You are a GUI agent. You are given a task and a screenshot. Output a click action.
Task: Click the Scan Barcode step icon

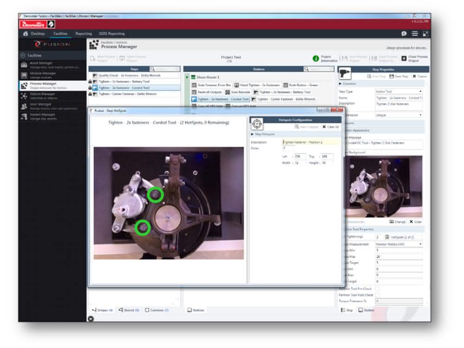coord(227,92)
